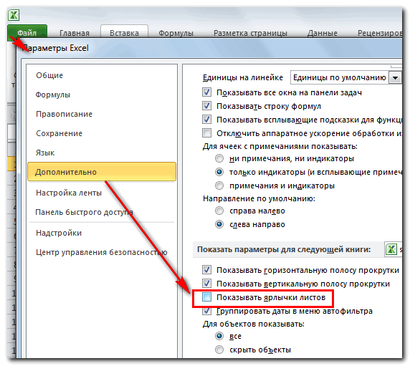410x366 pixels.
Task: Click the Направление по умолчанию label
Action: [x=259, y=198]
